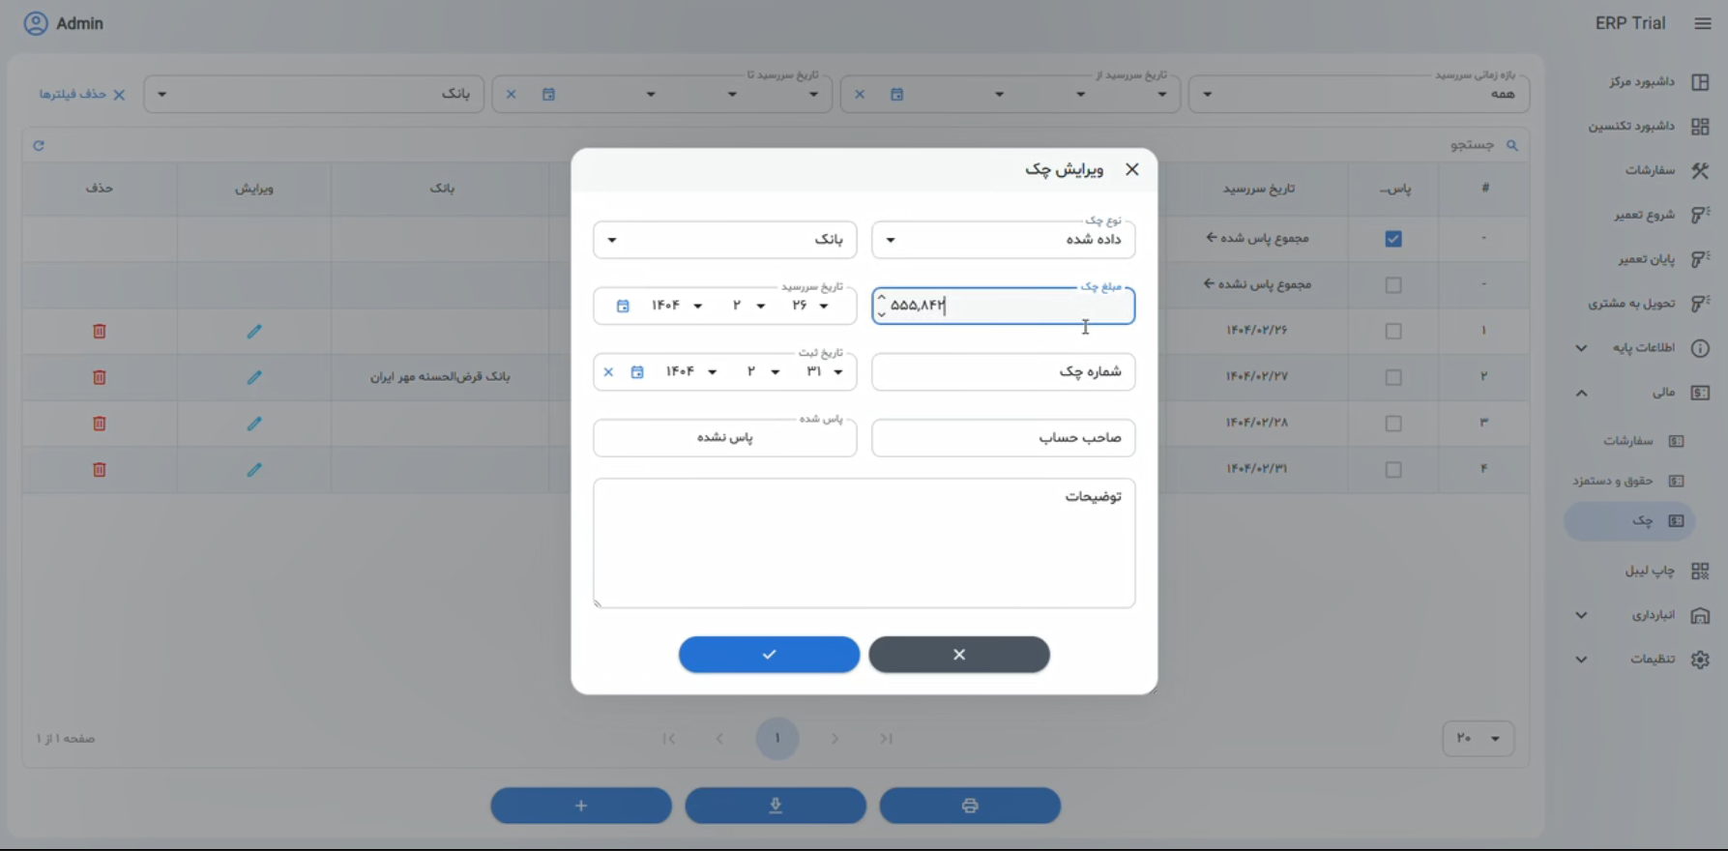Image resolution: width=1728 pixels, height=851 pixels.
Task: Check the checkbox for row 1
Action: point(1392,332)
